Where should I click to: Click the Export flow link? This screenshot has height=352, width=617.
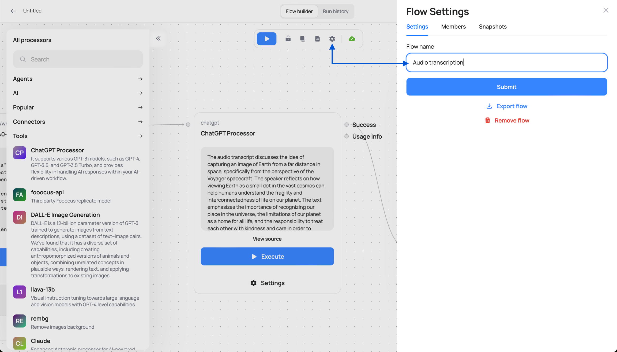pyautogui.click(x=506, y=106)
